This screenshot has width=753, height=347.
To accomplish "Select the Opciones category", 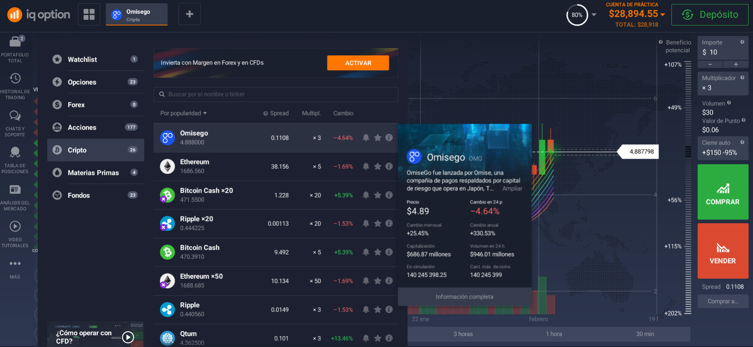I will 96,82.
